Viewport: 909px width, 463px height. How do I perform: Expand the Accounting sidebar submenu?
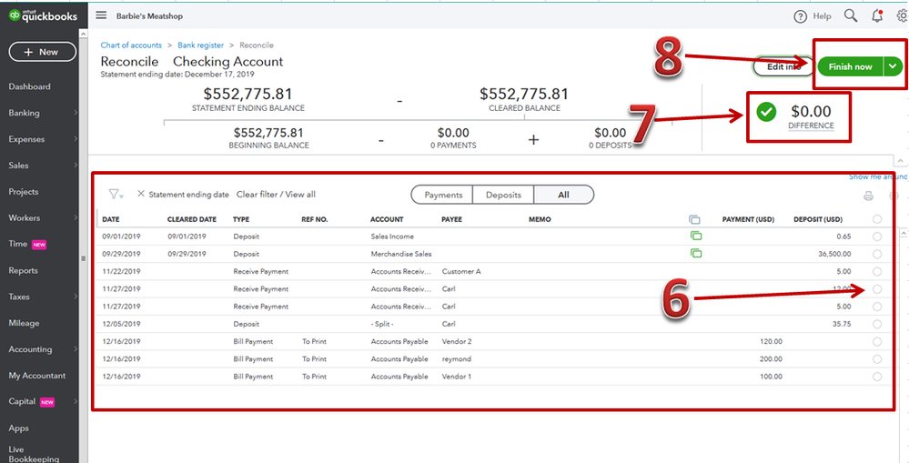pos(76,349)
